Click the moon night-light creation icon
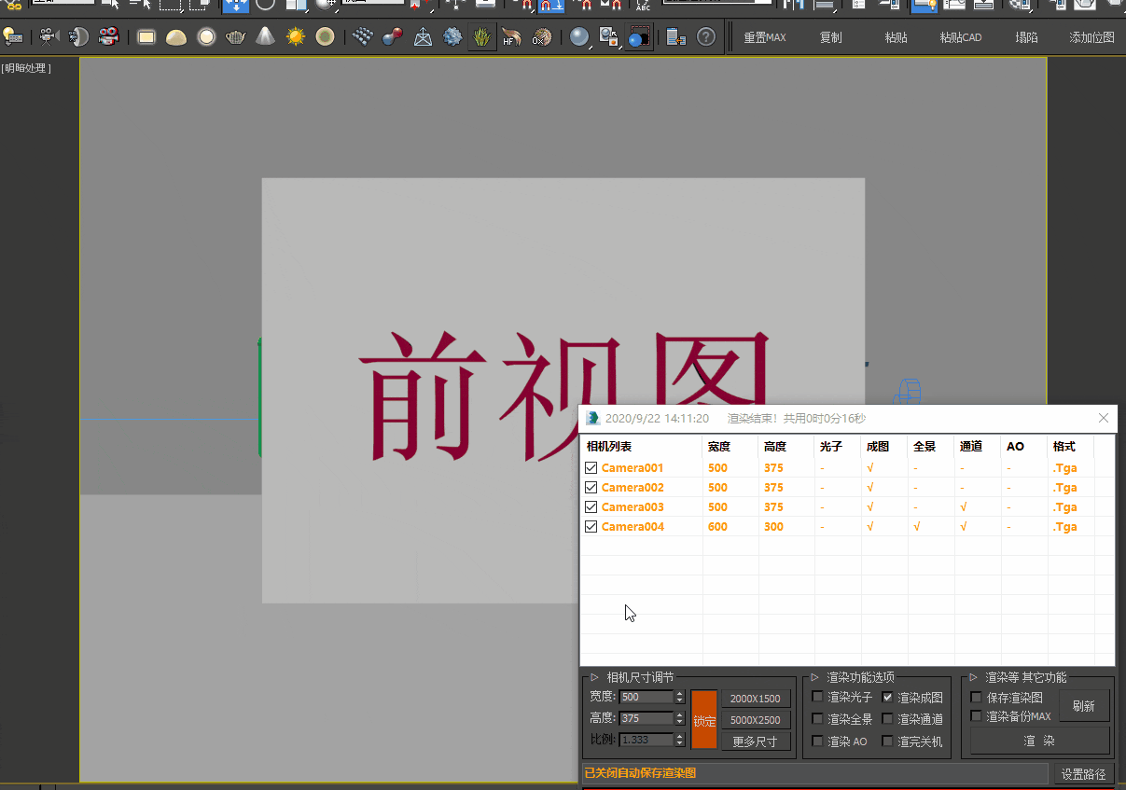 pyautogui.click(x=326, y=36)
